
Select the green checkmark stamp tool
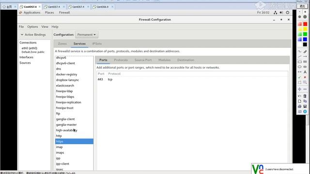coord(299,77)
